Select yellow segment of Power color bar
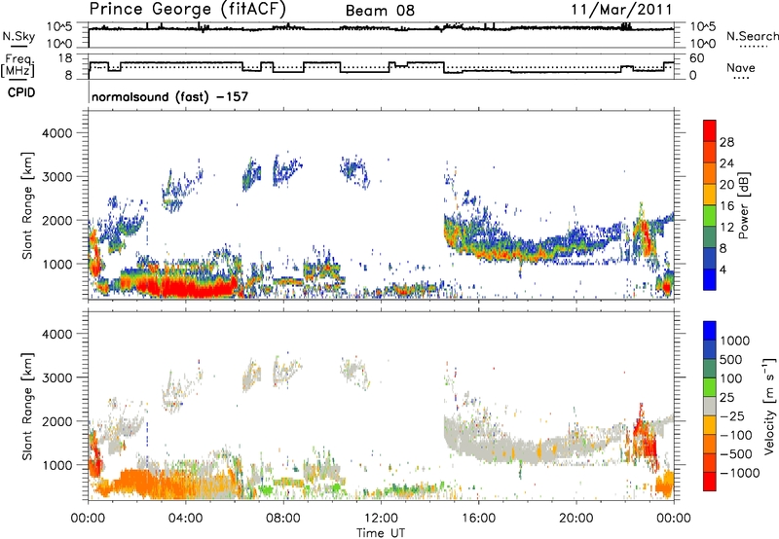 click(x=710, y=195)
